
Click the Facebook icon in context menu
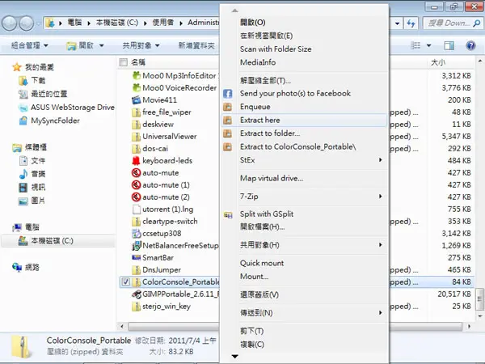click(x=228, y=94)
